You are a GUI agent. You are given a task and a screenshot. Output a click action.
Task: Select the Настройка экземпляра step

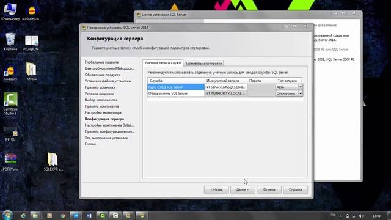[x=103, y=112]
